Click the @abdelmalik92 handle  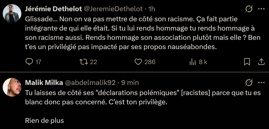(90, 83)
